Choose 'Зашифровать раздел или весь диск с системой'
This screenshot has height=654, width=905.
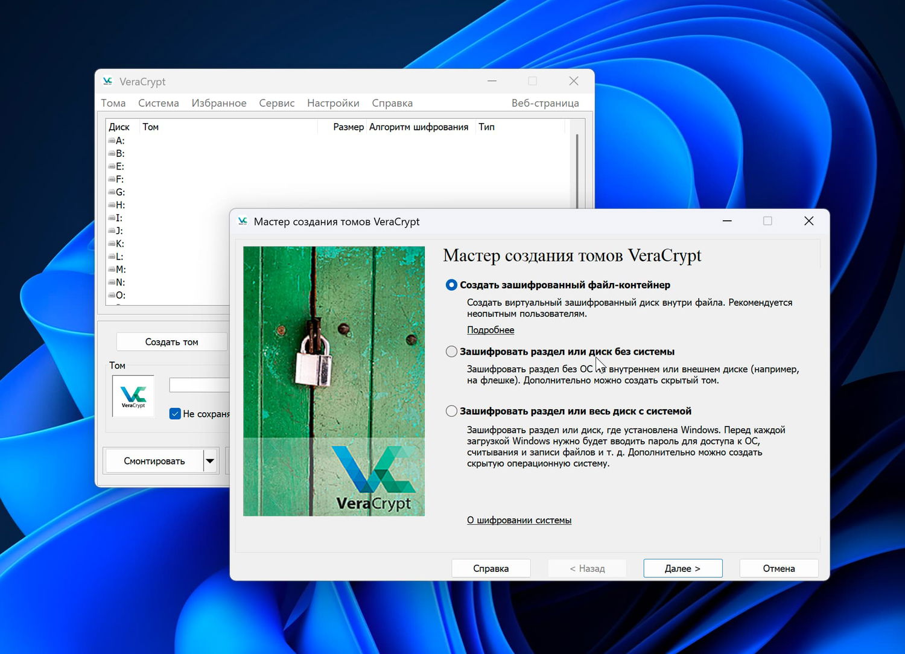(x=451, y=411)
